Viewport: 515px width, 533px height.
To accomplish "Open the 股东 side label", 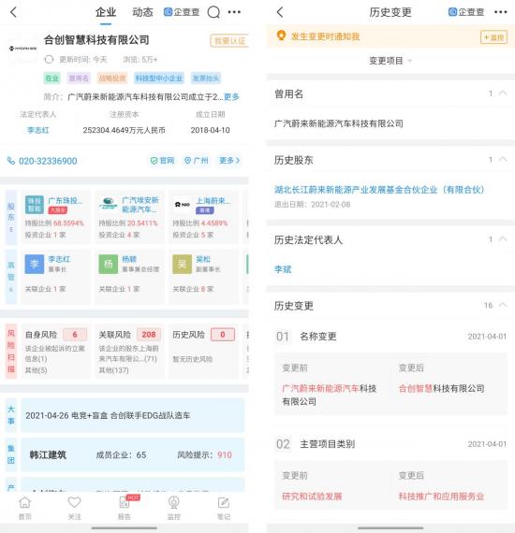I will (11, 218).
